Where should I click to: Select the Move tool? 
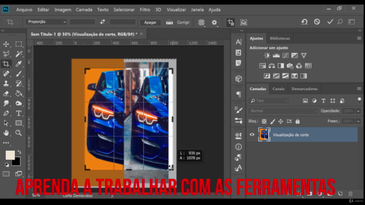pos(6,44)
